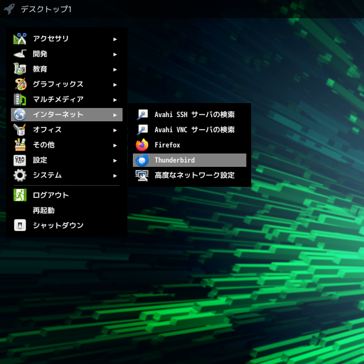Click the ログアウト exit icon
This screenshot has height=364, width=364.
coord(20,195)
